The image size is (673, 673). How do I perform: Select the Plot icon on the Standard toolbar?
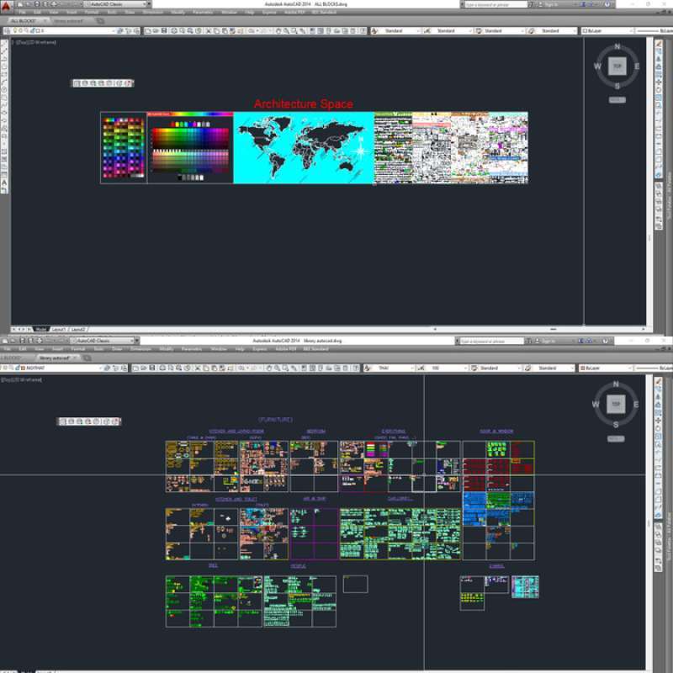click(173, 33)
